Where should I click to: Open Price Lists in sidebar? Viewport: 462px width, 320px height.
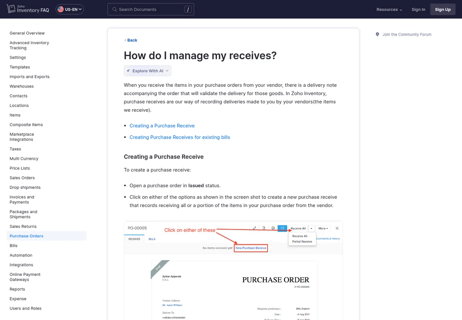pos(20,168)
